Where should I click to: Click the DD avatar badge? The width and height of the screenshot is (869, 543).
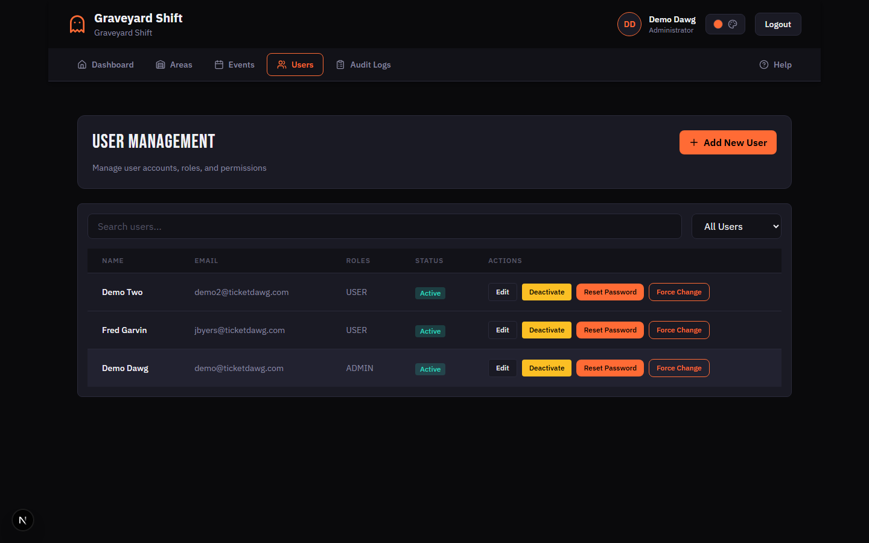(629, 24)
